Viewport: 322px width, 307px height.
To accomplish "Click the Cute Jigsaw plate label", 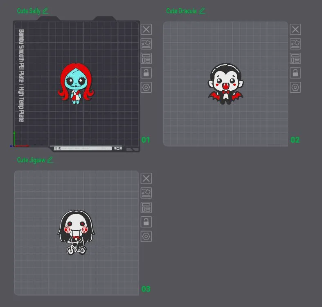I will (31, 160).
